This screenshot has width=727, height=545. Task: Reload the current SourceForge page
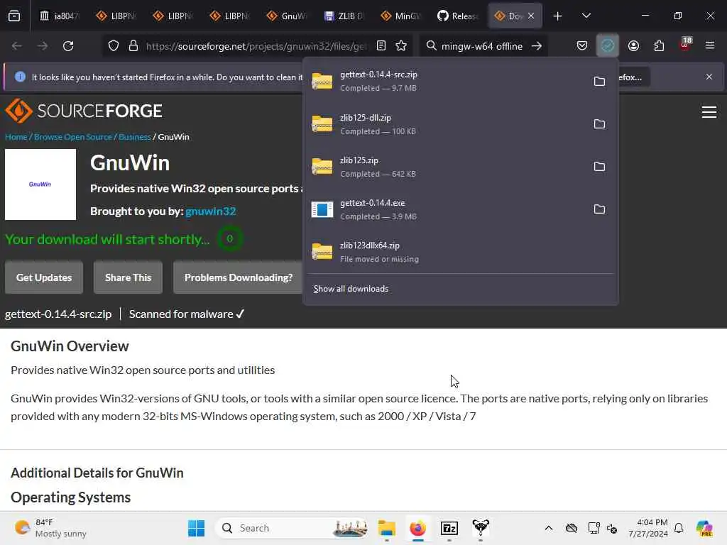68,46
